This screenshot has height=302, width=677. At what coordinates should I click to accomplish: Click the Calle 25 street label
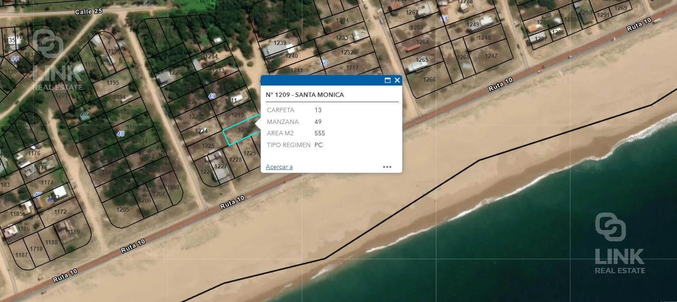(88, 11)
